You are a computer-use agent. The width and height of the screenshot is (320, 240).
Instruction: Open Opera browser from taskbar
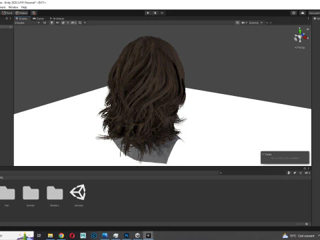[x=72, y=235]
